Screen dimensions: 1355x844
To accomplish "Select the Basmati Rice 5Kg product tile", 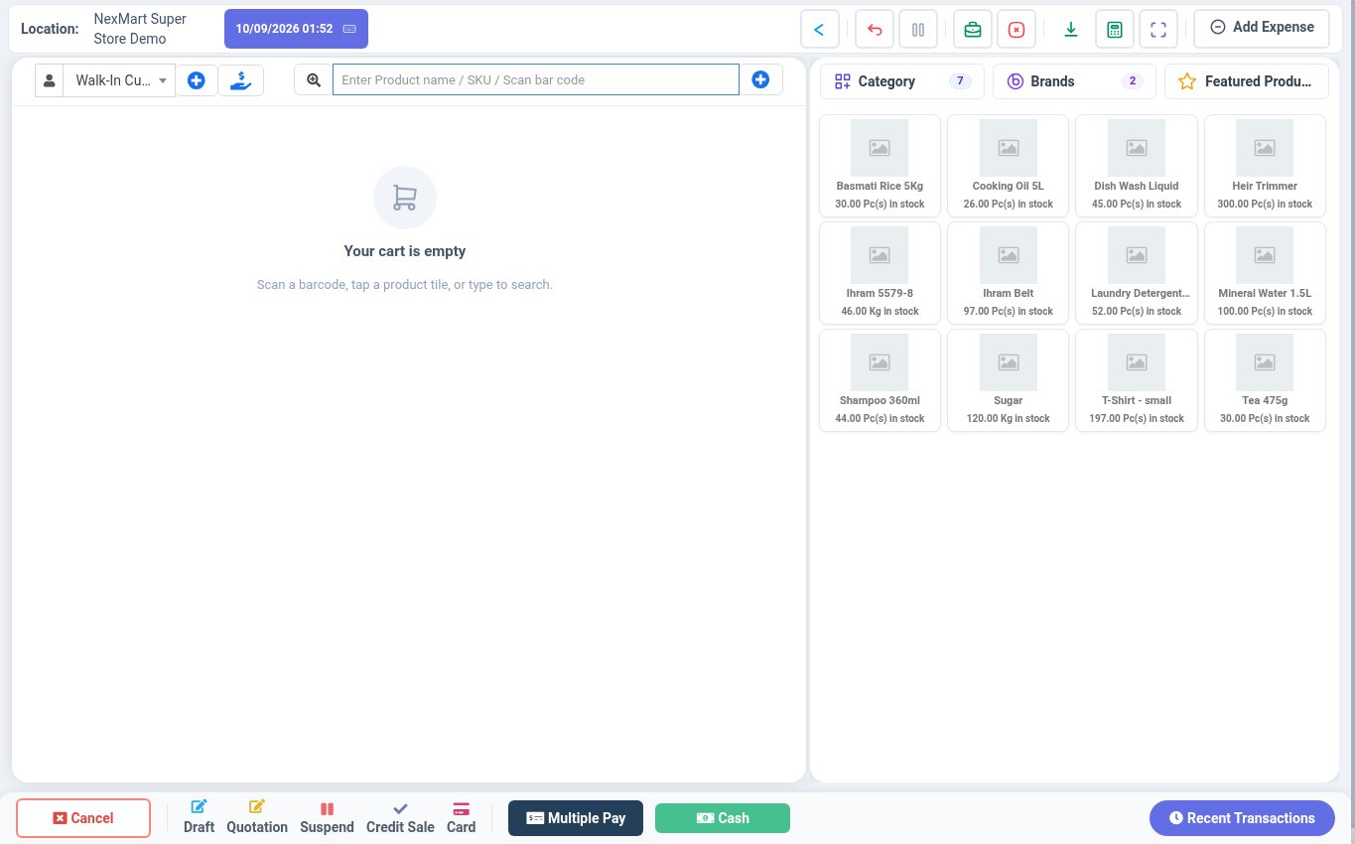I will tap(880, 165).
